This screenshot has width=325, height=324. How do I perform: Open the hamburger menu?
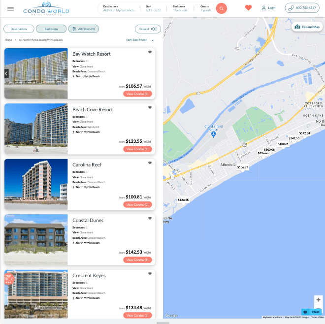tap(10, 9)
